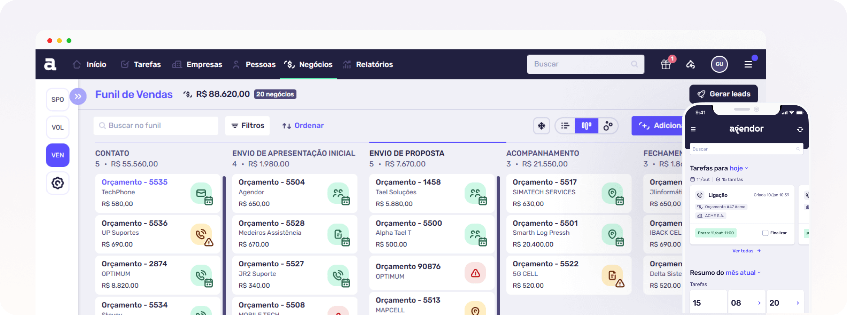The width and height of the screenshot is (847, 315).
Task: Collapse the sidebar with the double-chevron button
Action: tap(78, 96)
